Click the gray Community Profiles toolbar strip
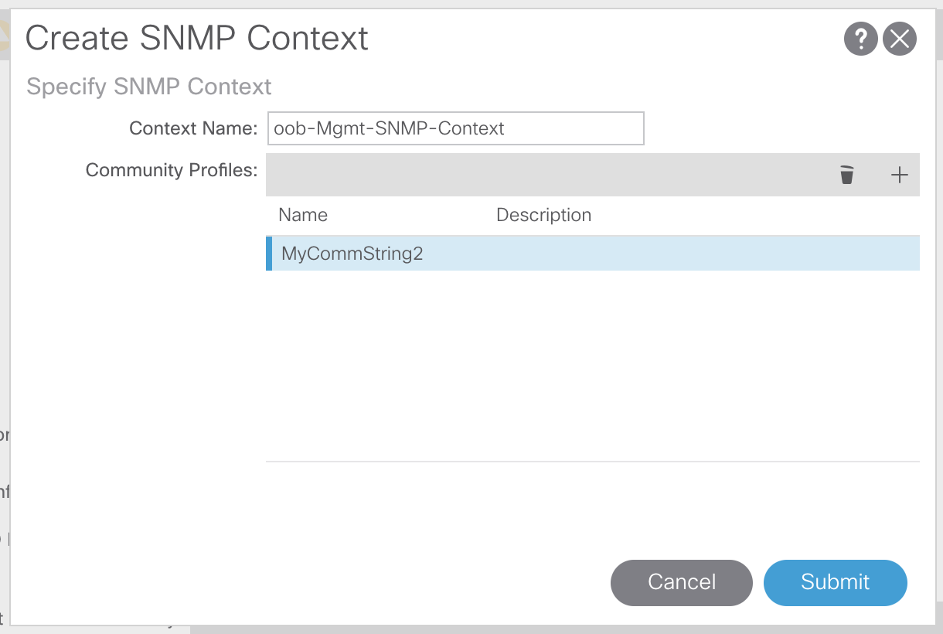 (x=541, y=175)
